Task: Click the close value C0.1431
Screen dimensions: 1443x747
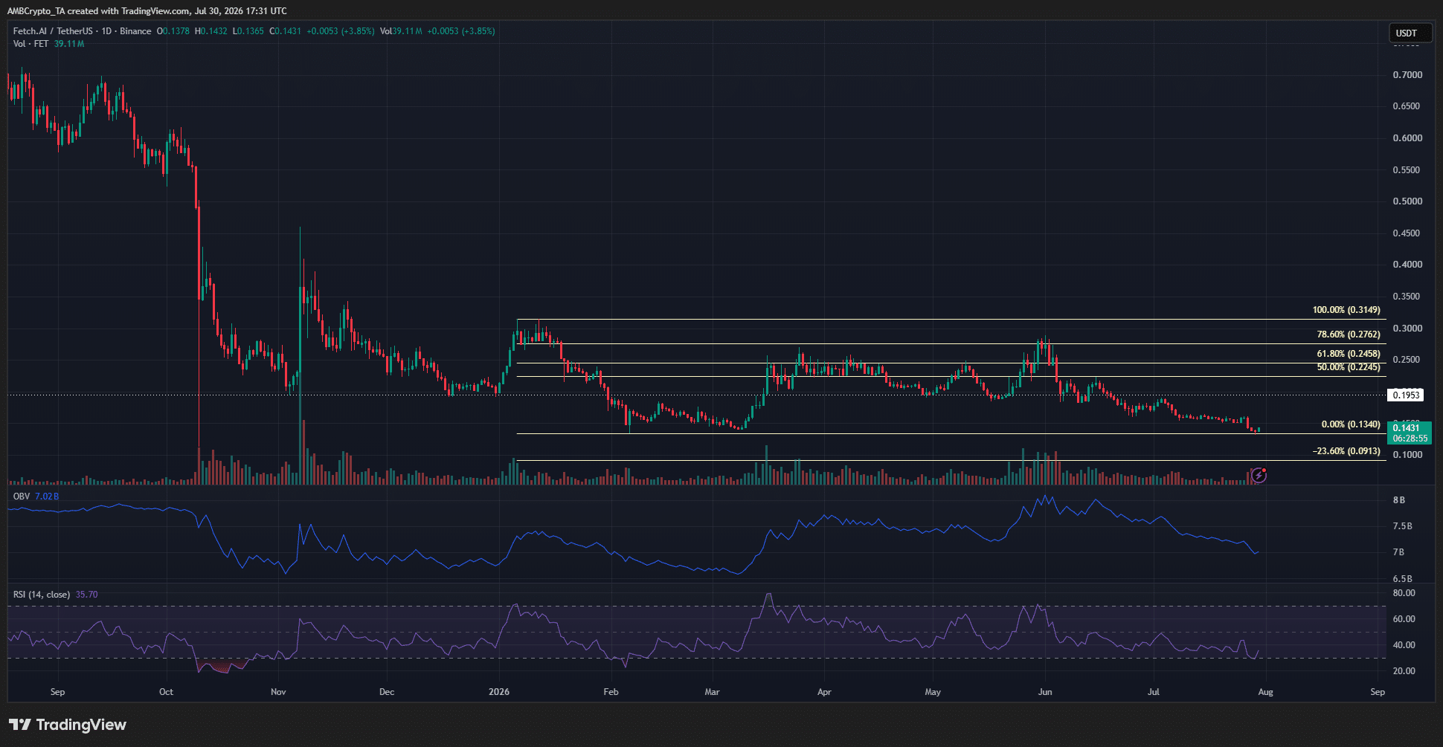Action: coord(286,31)
